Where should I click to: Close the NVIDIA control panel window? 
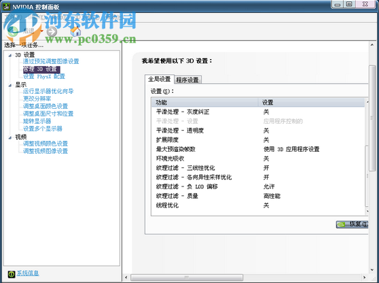tap(365, 4)
